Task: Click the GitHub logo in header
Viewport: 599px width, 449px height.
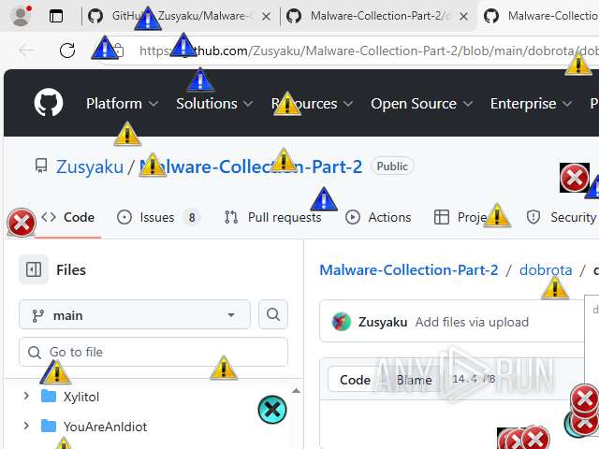Action: (49, 103)
